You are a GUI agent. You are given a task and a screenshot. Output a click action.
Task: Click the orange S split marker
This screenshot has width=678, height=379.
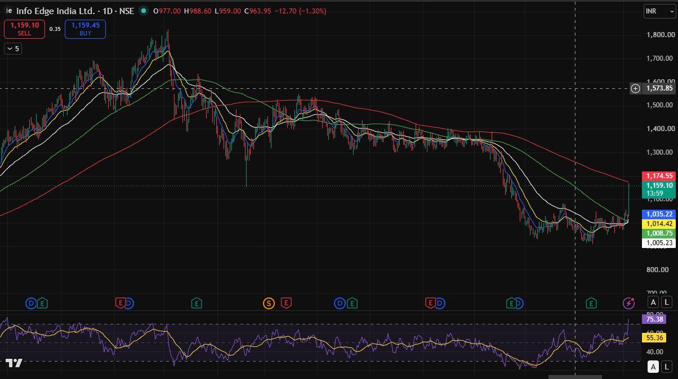(x=269, y=304)
